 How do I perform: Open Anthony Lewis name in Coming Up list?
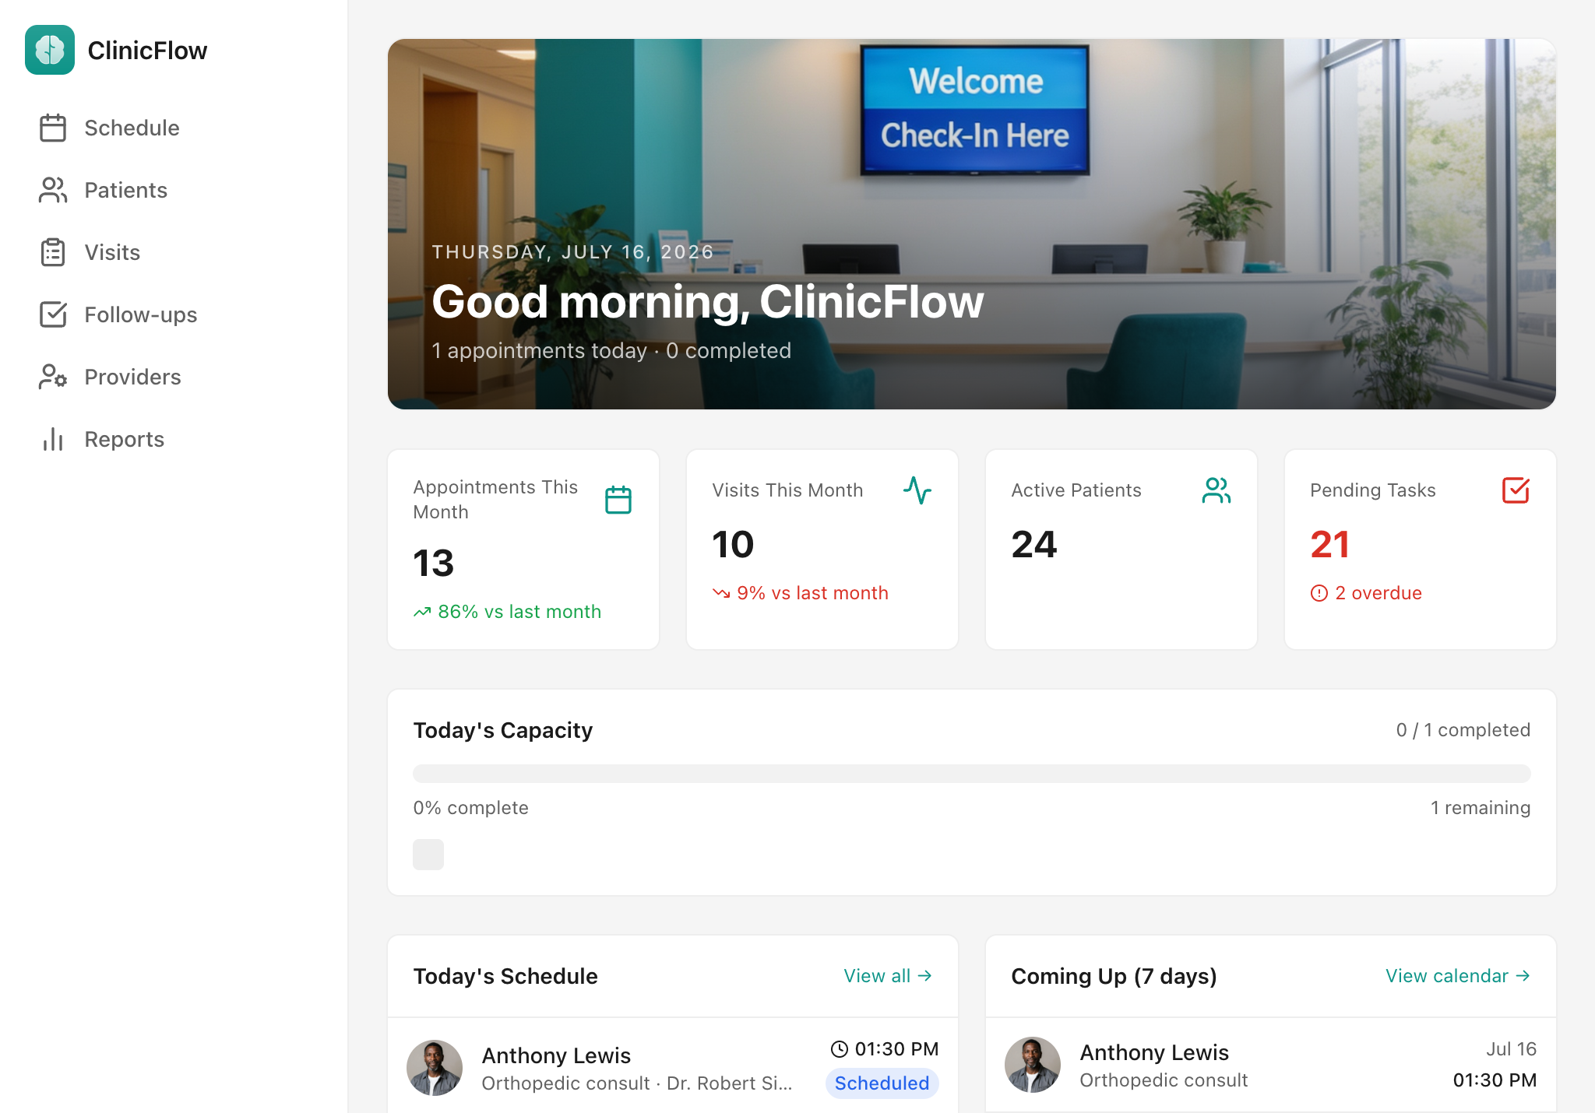[x=1154, y=1052]
